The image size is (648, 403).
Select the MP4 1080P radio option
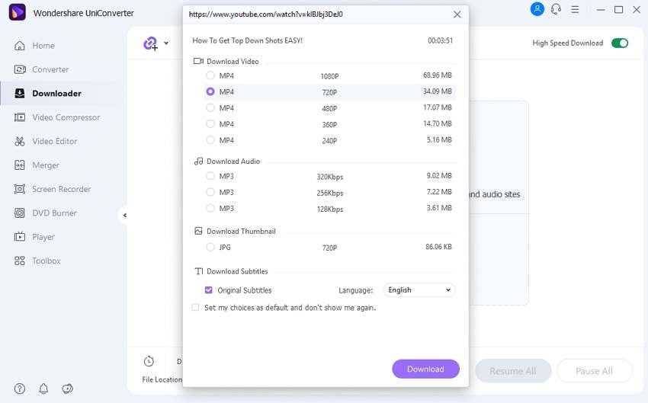point(210,75)
